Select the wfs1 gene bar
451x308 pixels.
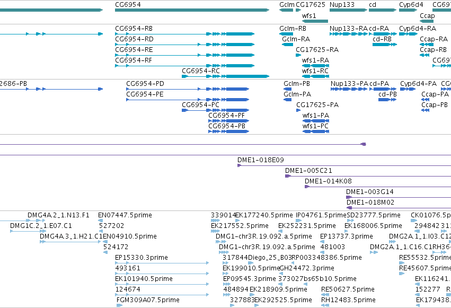point(315,21)
